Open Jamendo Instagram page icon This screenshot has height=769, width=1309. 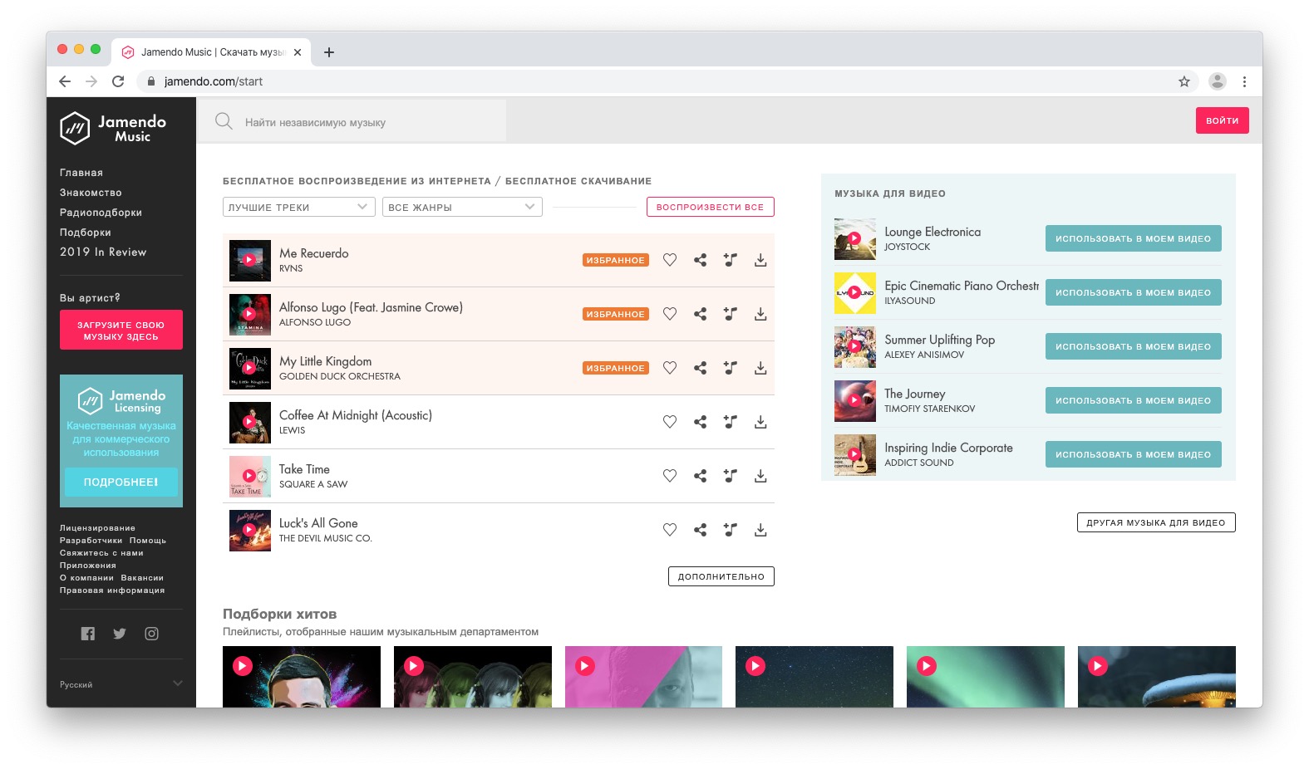click(151, 634)
